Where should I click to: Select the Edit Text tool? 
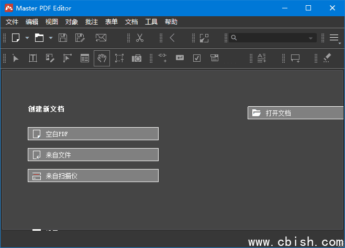33,58
